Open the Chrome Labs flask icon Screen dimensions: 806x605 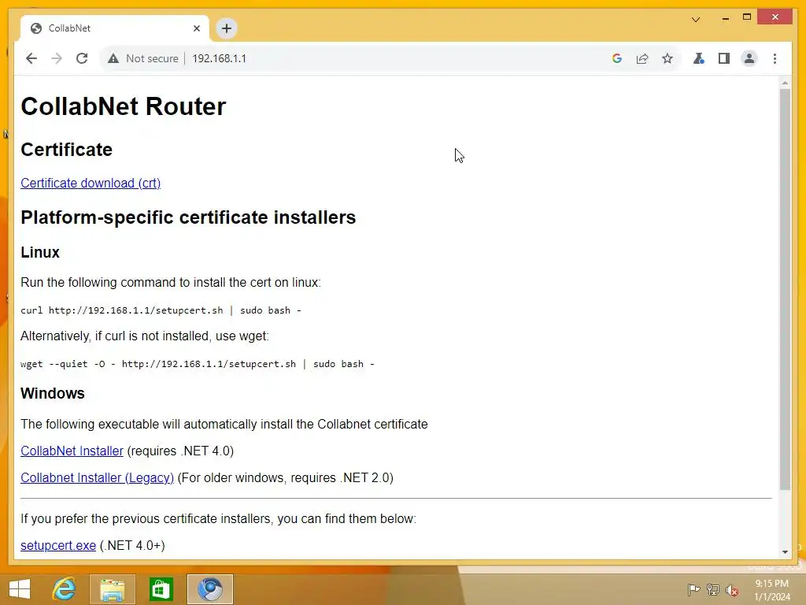(699, 58)
